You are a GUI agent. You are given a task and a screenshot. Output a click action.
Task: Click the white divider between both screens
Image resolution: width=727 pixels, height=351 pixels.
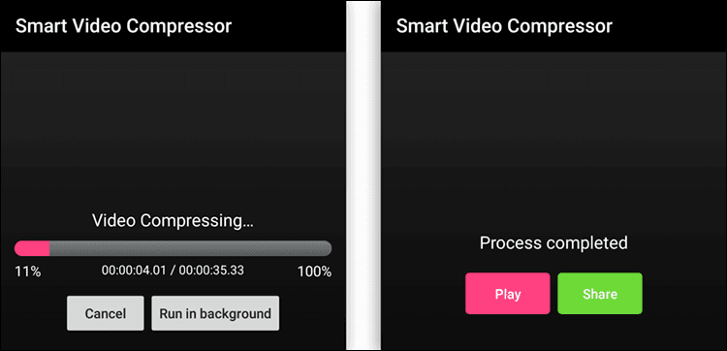(x=363, y=175)
